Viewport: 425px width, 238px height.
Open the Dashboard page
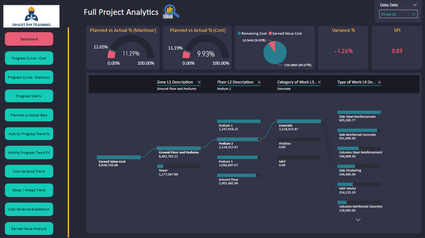click(29, 39)
